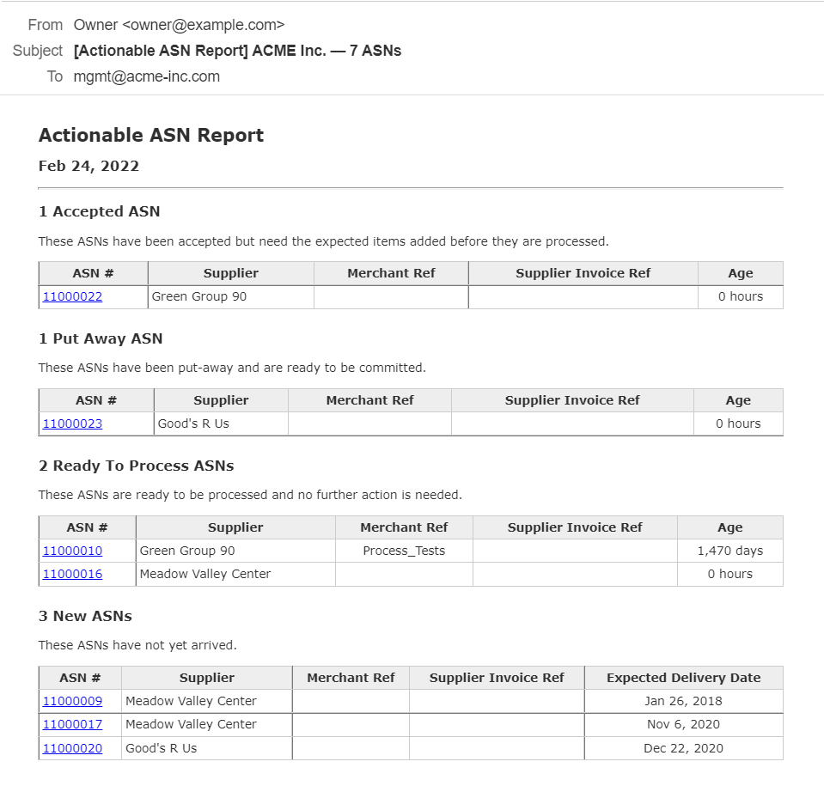
Task: Follow the link for ASN 11000010
Action: (72, 551)
